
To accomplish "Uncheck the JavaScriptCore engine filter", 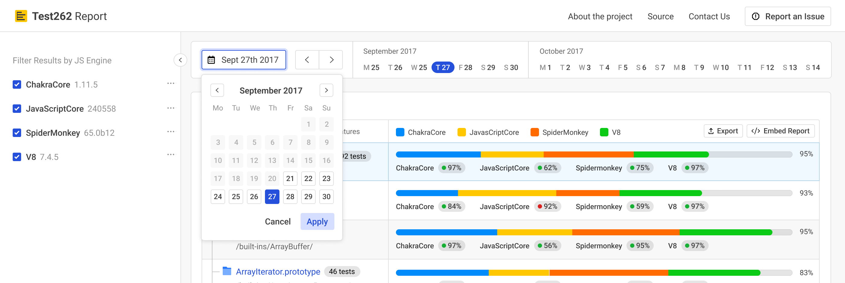I will (x=17, y=109).
